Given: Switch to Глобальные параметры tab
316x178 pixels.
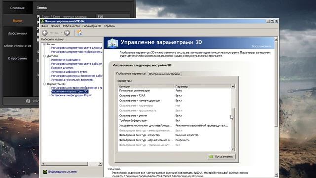Looking at the screenshot, I should [x=131, y=74].
